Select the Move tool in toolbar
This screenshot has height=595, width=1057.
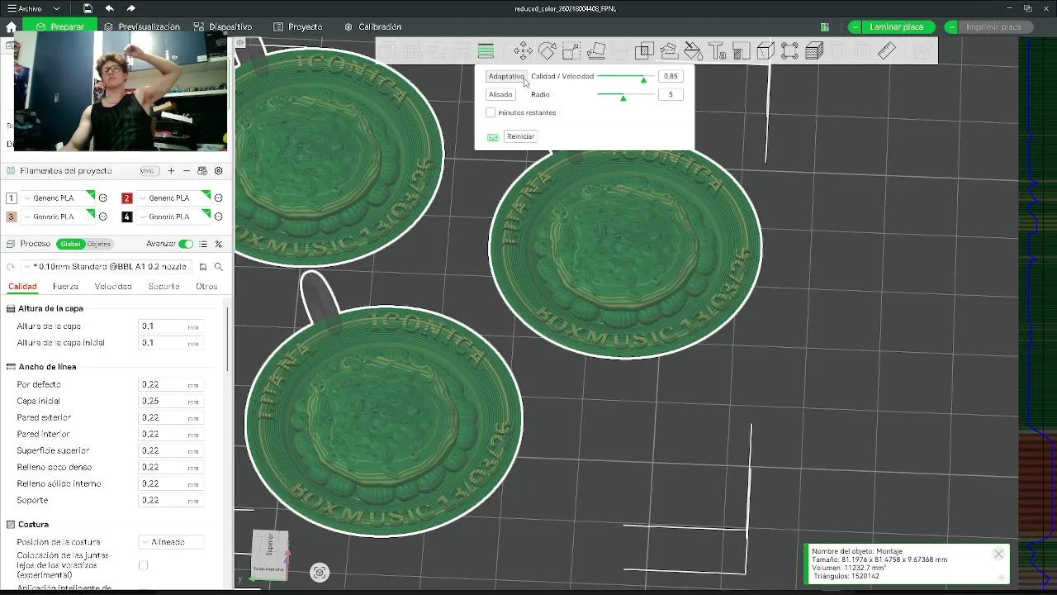(523, 51)
